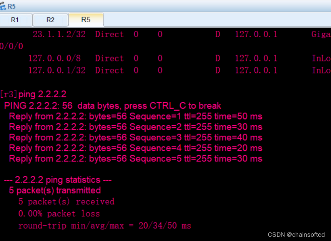Click the R5 window title icon
The image size is (331, 241).
point(3,6)
